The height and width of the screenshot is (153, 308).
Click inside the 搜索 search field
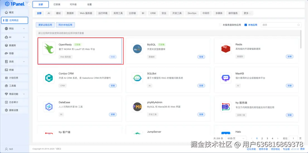(281, 25)
